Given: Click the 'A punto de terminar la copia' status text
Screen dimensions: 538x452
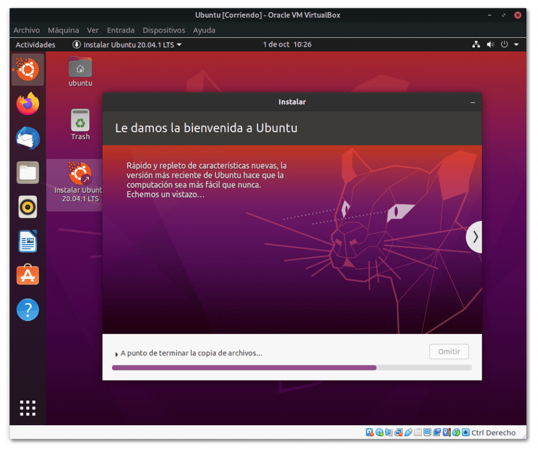Looking at the screenshot, I should (x=191, y=353).
